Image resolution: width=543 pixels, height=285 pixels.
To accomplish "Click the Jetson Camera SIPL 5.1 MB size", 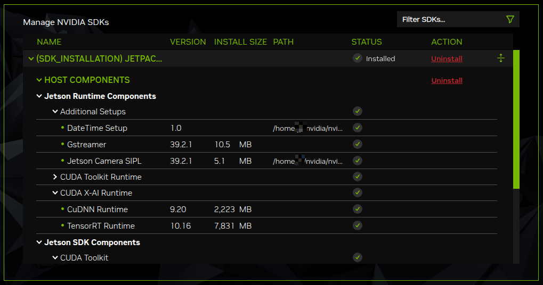I will click(x=233, y=161).
